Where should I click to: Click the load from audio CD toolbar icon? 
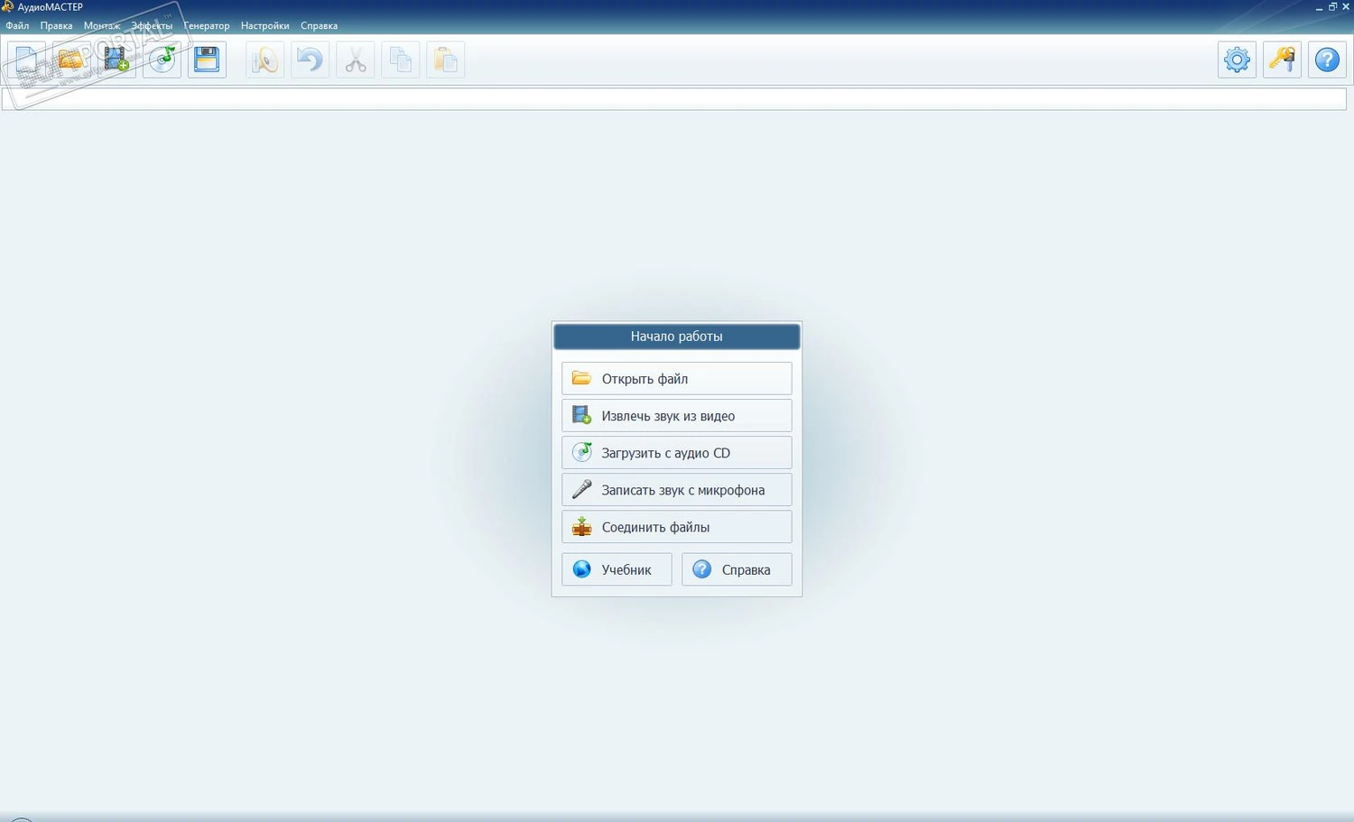pyautogui.click(x=162, y=60)
